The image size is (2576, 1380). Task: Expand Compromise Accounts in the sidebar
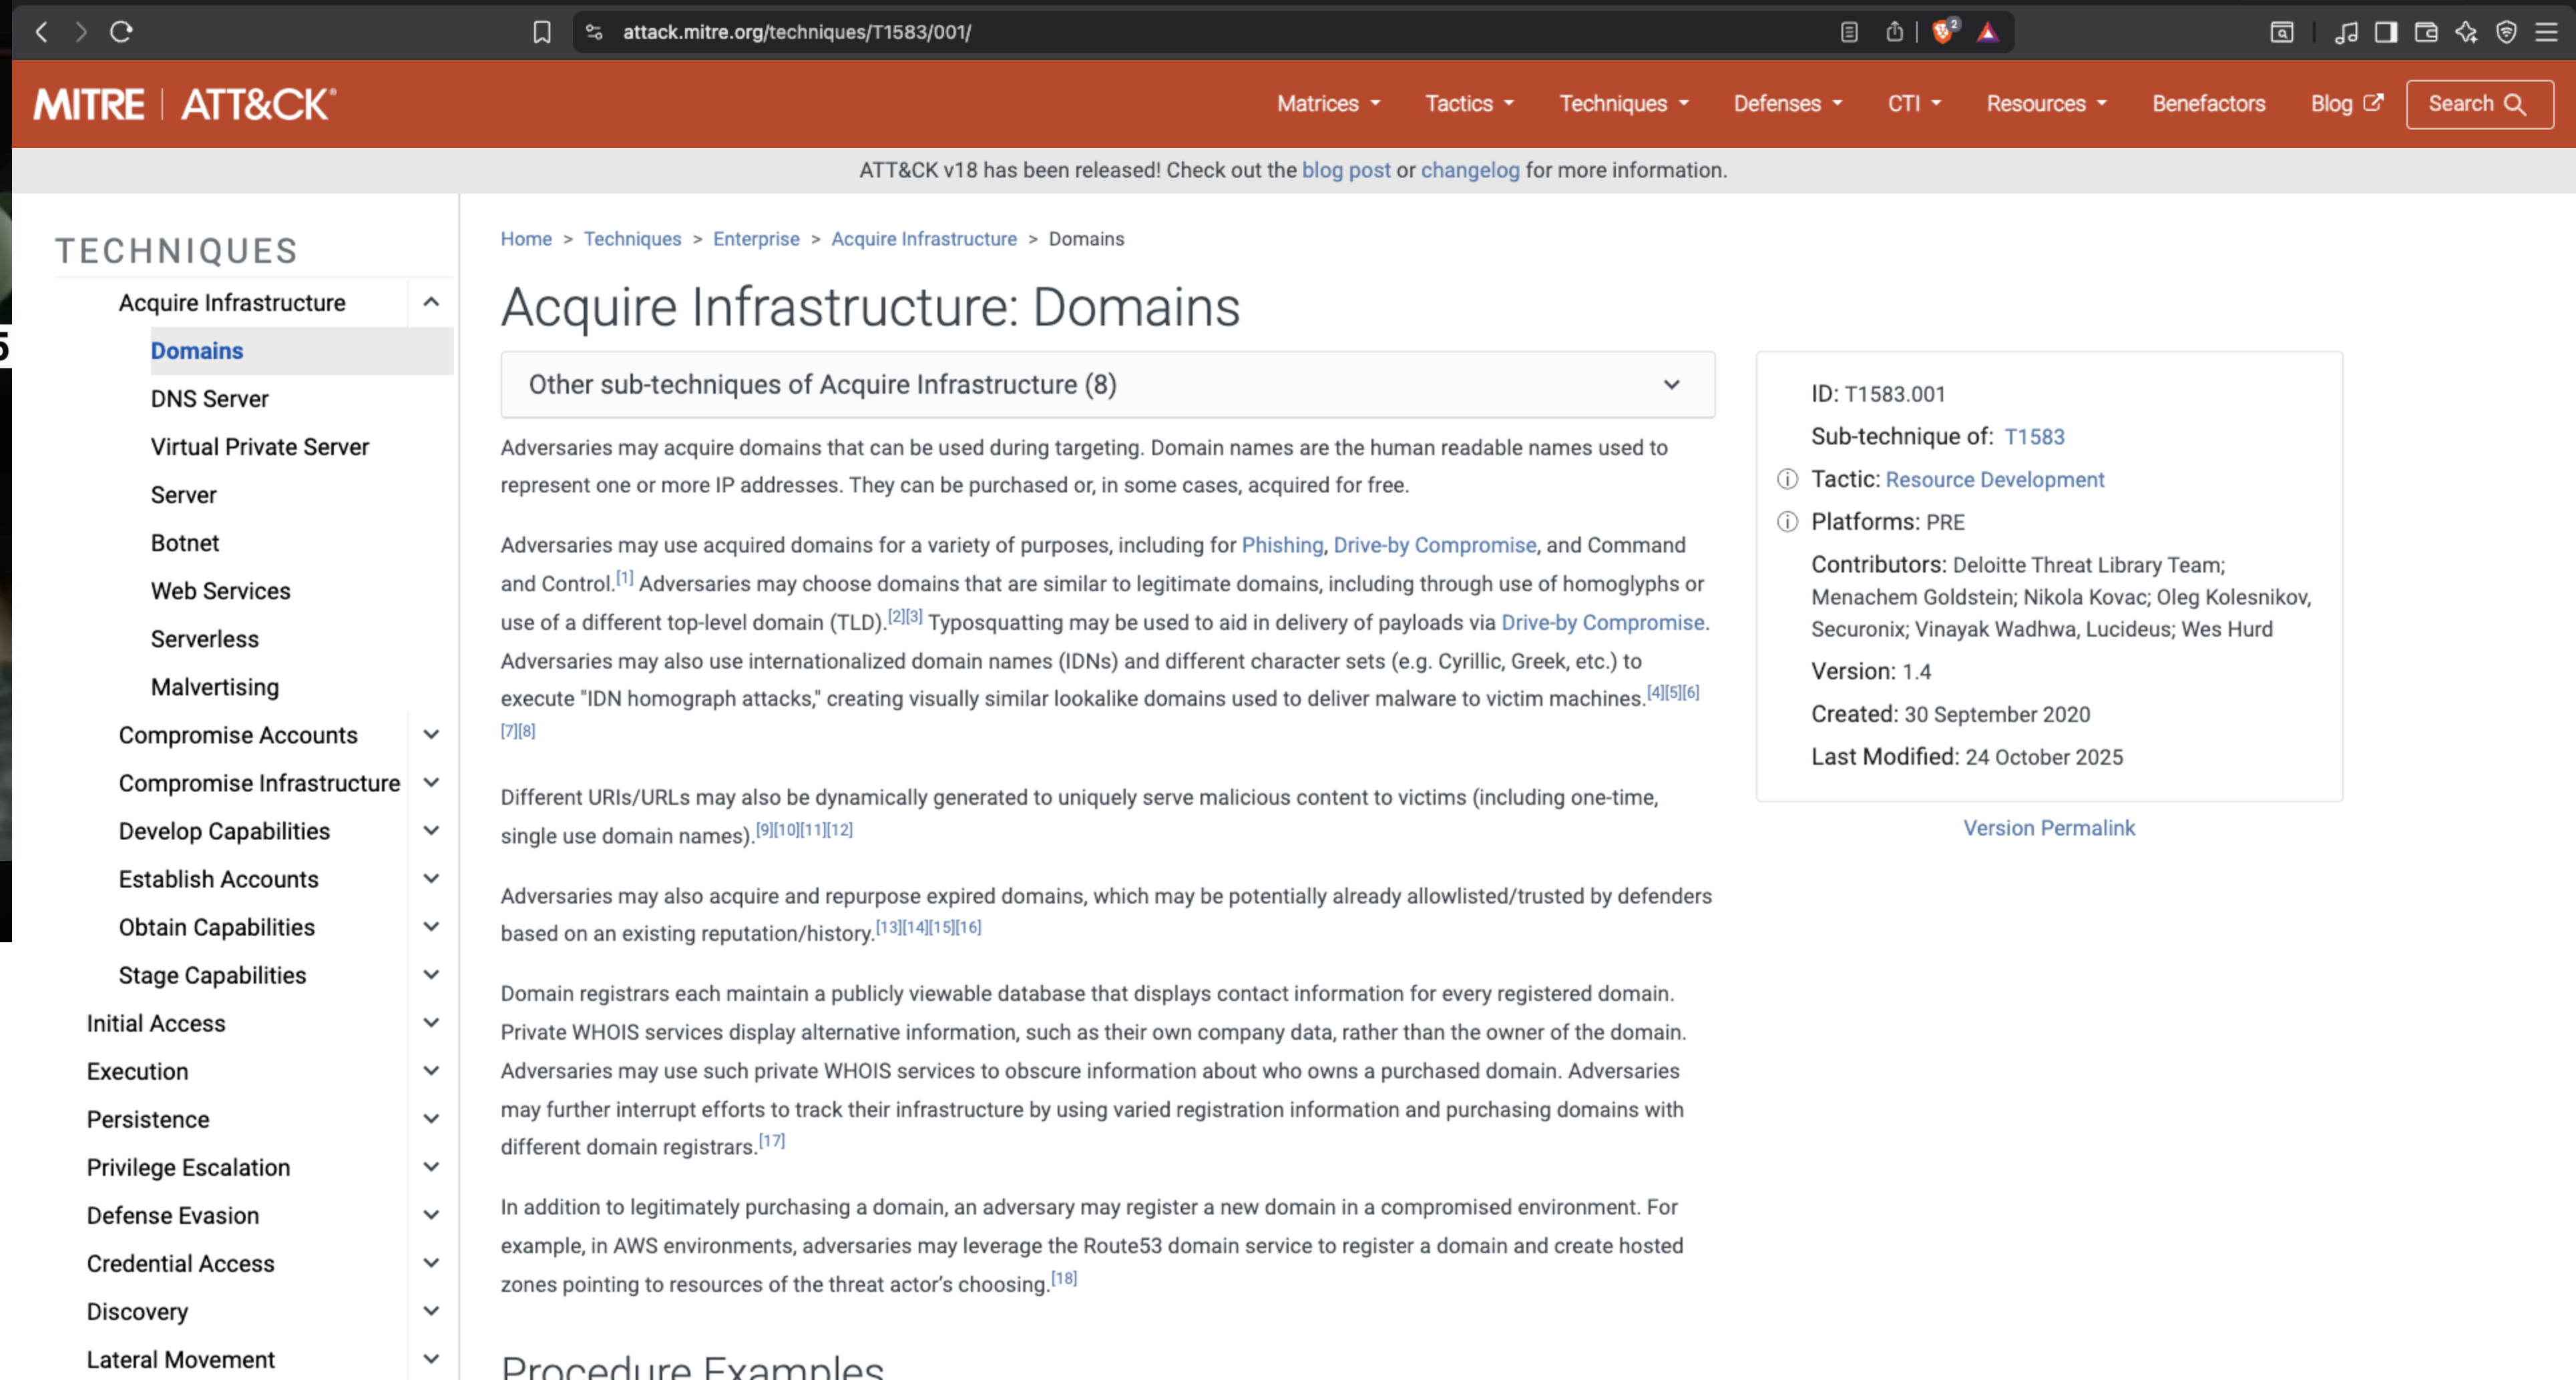[431, 735]
